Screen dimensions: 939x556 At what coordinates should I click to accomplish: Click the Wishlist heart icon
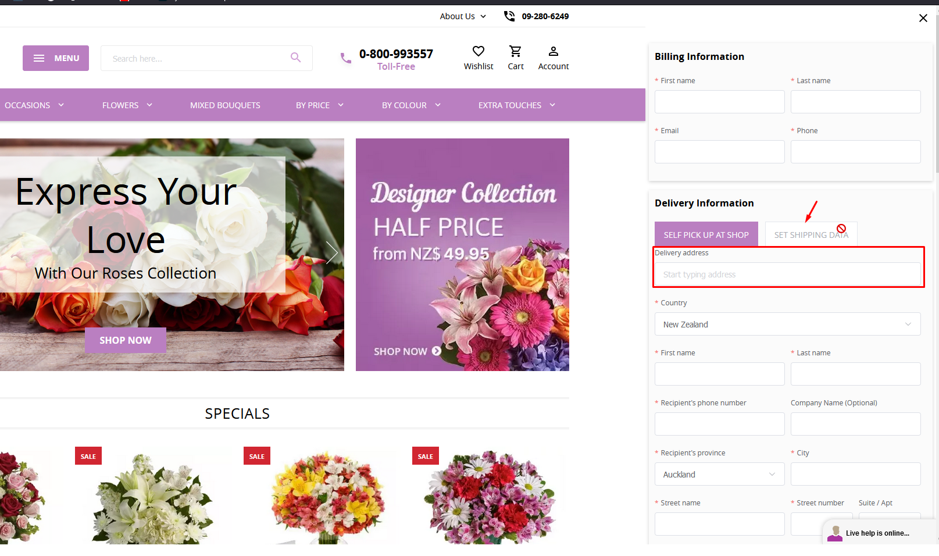(x=478, y=51)
